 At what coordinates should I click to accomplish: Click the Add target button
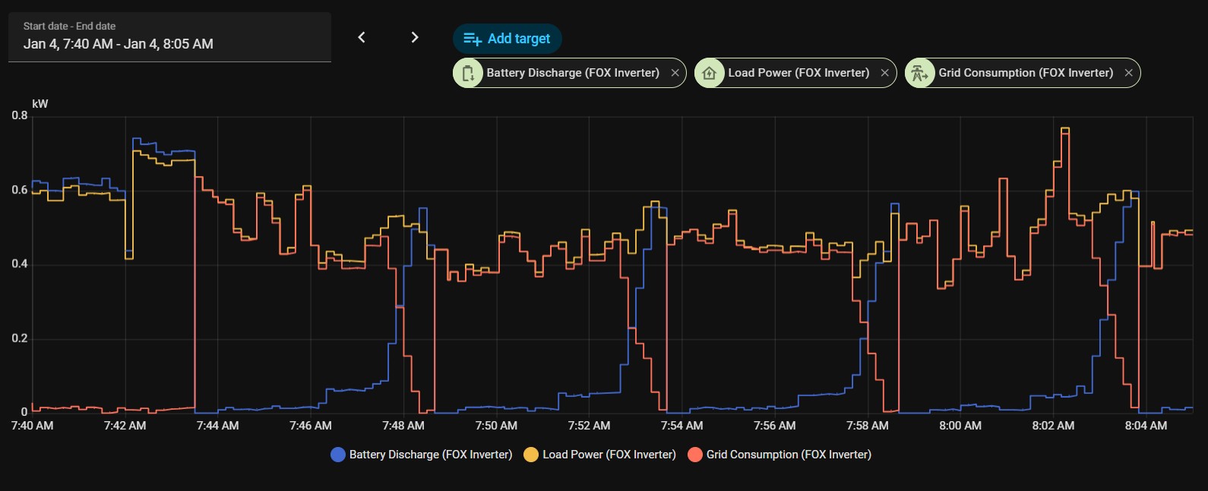[507, 39]
